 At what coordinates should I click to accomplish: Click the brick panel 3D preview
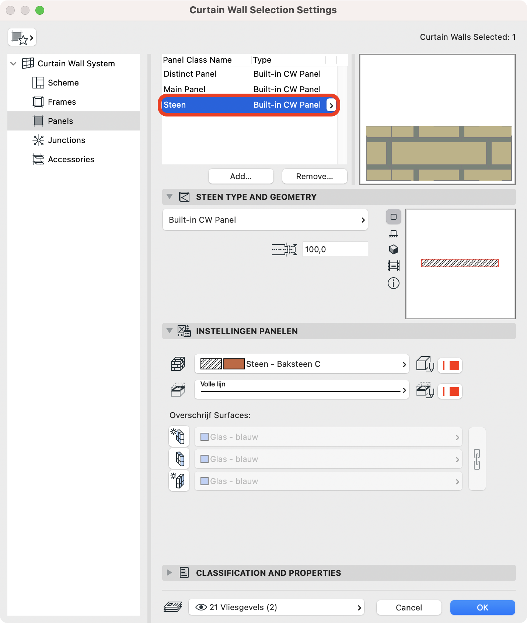tap(437, 119)
